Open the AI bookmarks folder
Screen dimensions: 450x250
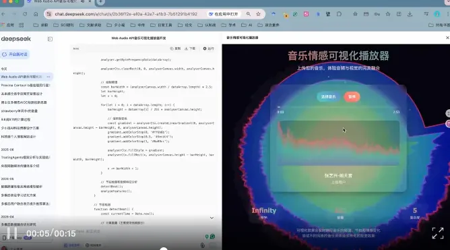(247, 25)
